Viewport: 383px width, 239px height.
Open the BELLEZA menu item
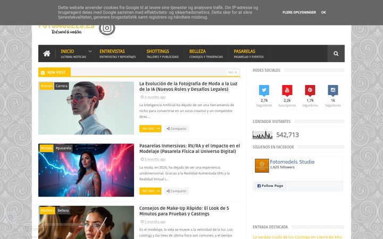(x=206, y=54)
